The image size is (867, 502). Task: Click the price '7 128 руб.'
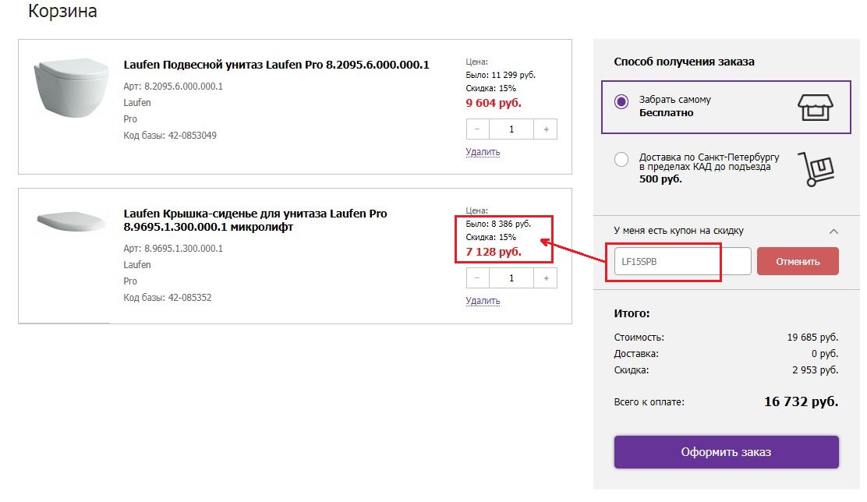click(x=494, y=252)
